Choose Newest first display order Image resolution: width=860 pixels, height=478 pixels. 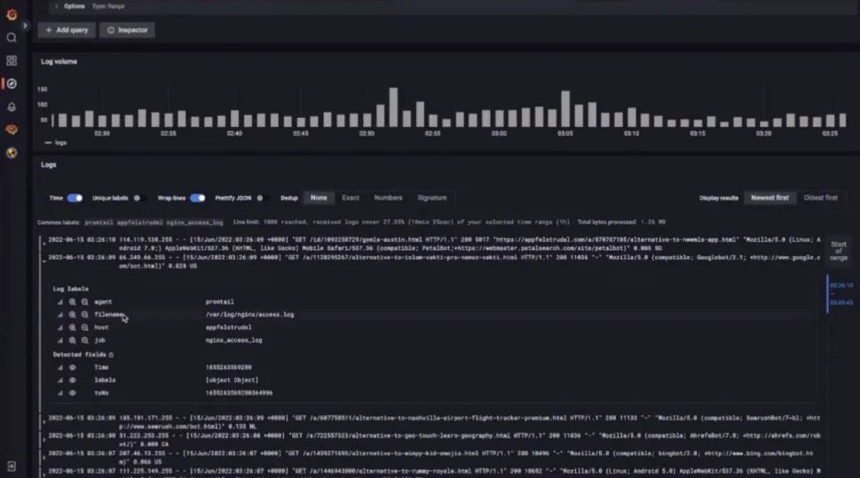click(x=770, y=198)
